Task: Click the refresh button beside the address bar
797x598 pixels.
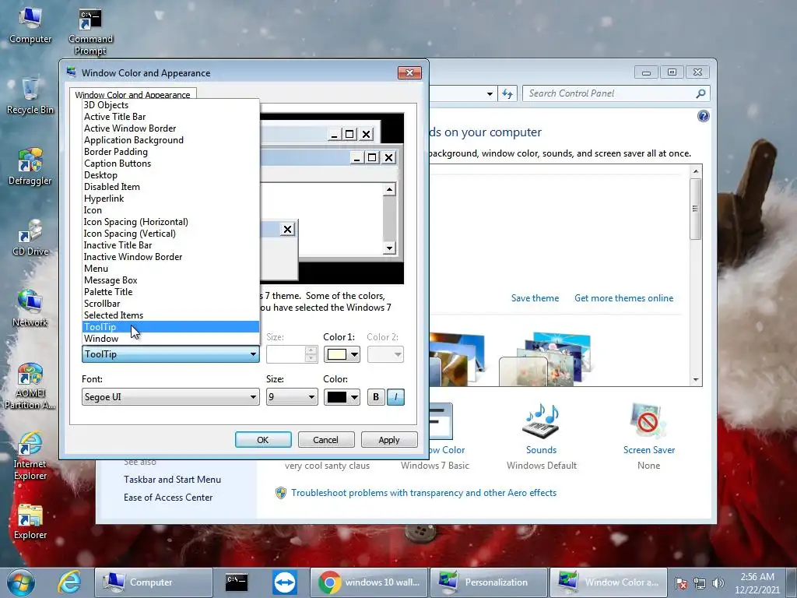Action: point(507,93)
